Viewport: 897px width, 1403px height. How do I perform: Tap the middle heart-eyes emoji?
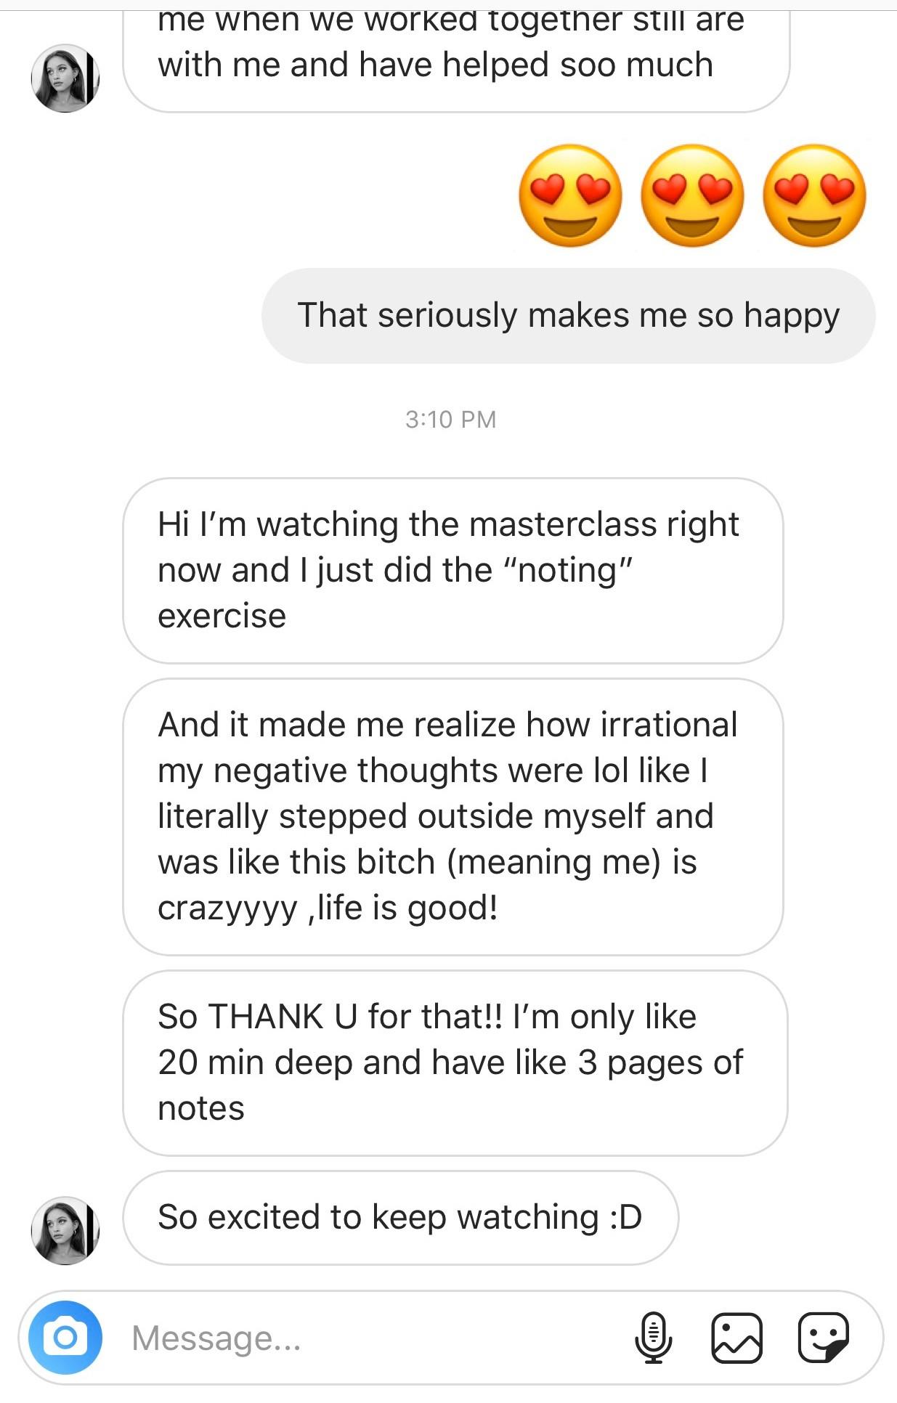692,195
